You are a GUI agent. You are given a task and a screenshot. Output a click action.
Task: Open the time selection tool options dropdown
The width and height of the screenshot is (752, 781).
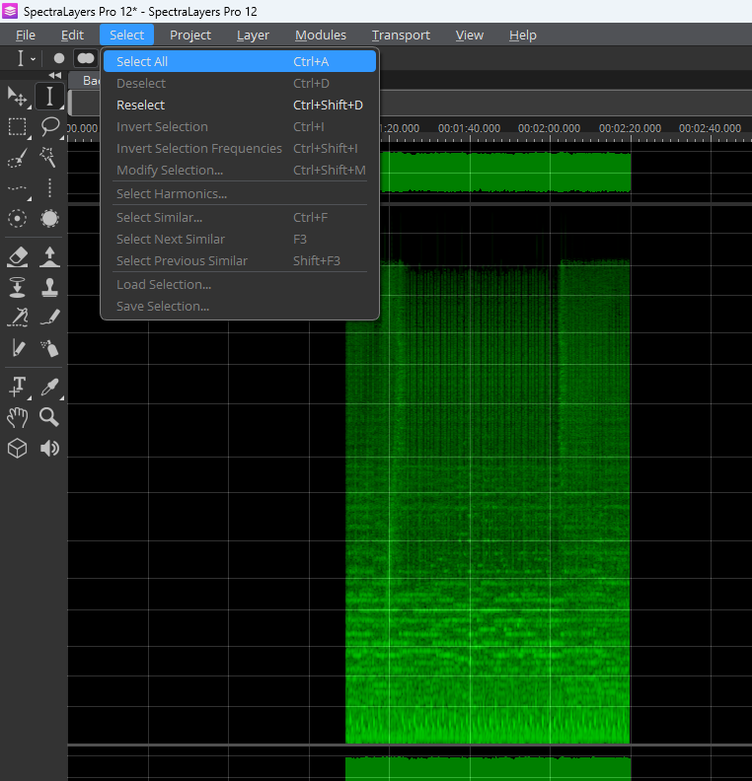coord(33,59)
